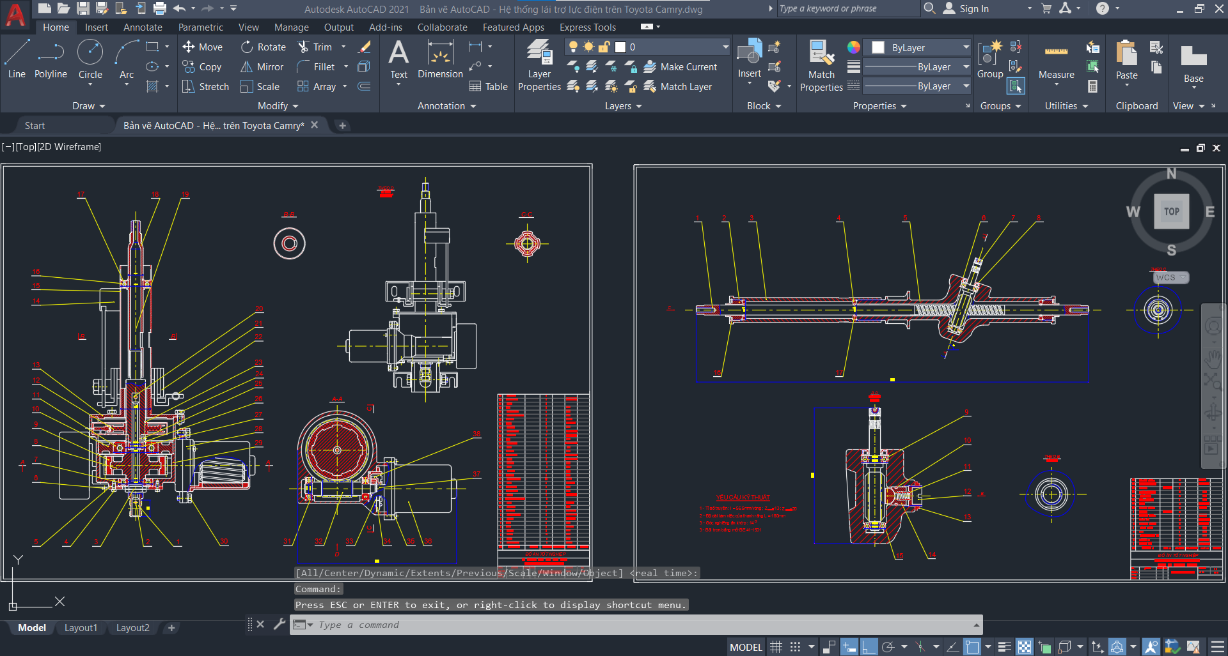Activate the Scale command
The image size is (1228, 656).
260,86
